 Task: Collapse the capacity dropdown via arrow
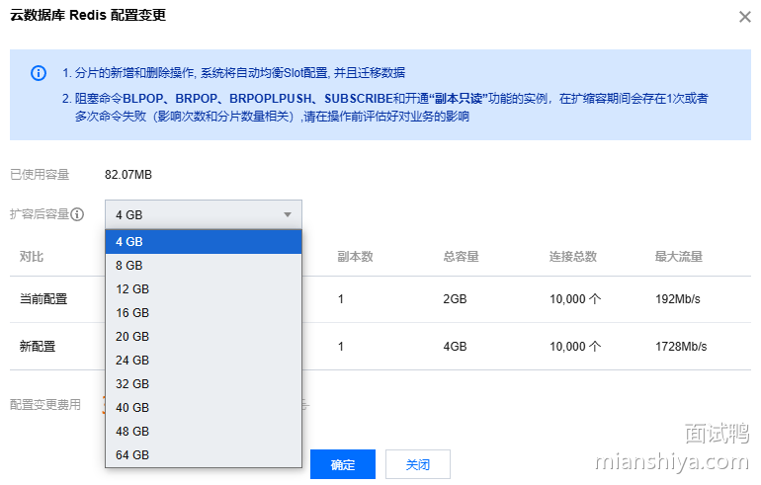pyautogui.click(x=288, y=214)
